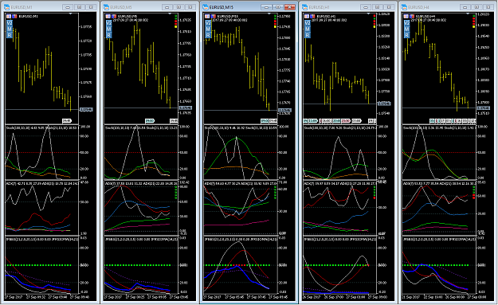Minimize the EURUSD,H4 chart window
Screen dimensions: 498x305
465,7
